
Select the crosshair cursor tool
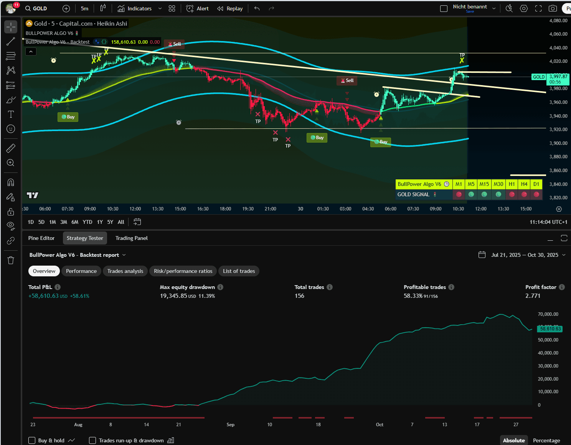coord(11,27)
